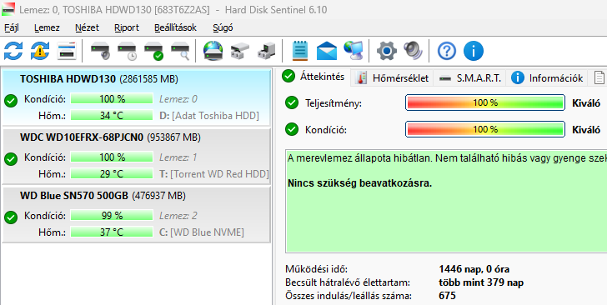
Task: Click the Kiváló rating next to Teljesítmény
Action: click(x=586, y=103)
